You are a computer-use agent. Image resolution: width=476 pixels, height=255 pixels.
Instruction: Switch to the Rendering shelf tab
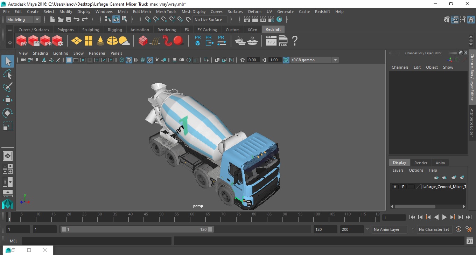[x=167, y=30]
